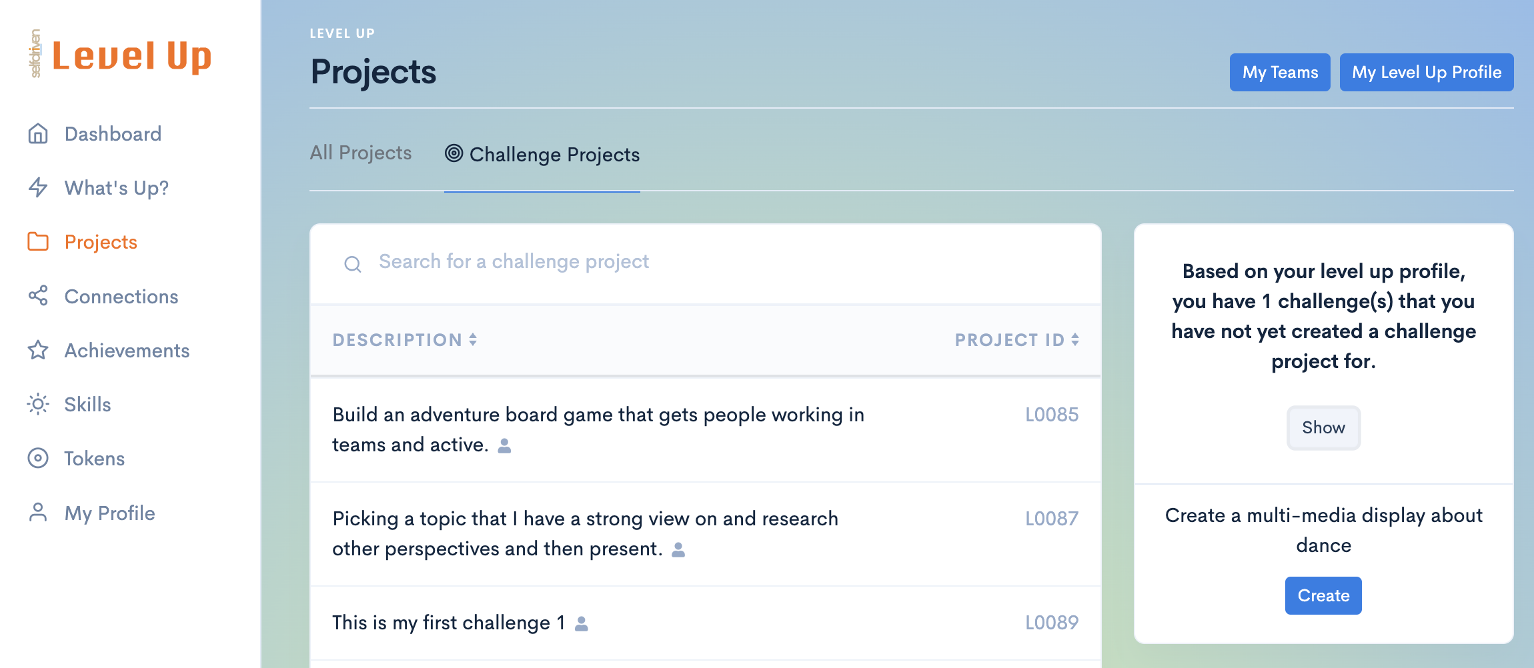1534x668 pixels.
Task: Click the Achievements star icon
Action: click(38, 350)
